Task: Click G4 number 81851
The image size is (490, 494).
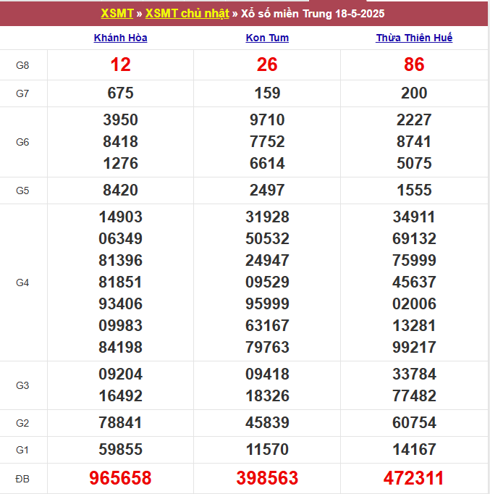Action: coord(121,282)
